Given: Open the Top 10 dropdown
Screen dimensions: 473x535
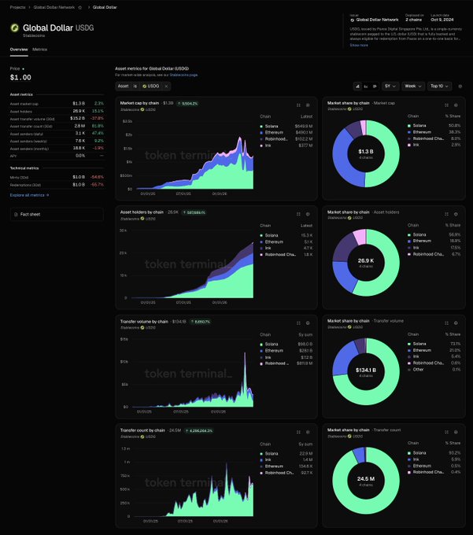Looking at the screenshot, I should point(440,87).
